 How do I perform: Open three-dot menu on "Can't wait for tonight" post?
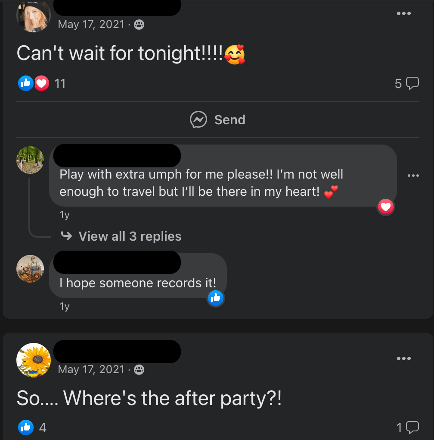pyautogui.click(x=403, y=13)
